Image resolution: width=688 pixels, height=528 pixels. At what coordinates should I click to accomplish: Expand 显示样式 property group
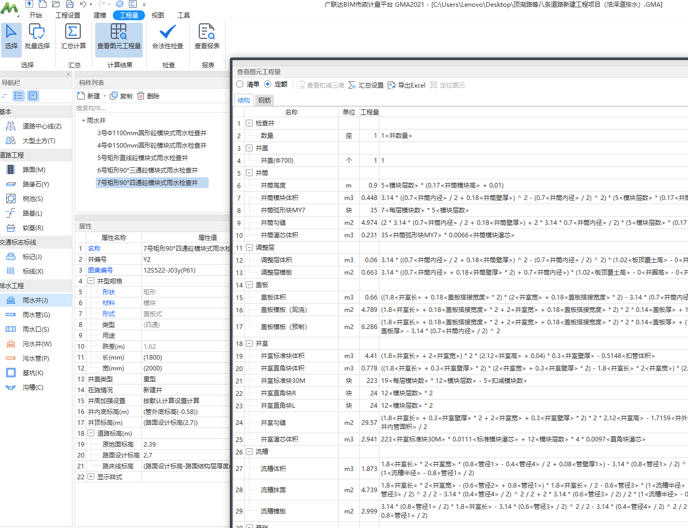(91, 477)
